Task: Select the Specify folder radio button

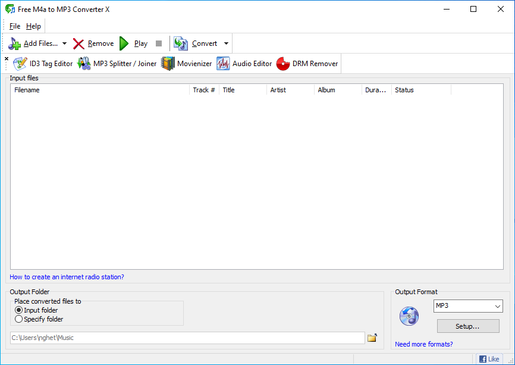Action: (x=18, y=319)
